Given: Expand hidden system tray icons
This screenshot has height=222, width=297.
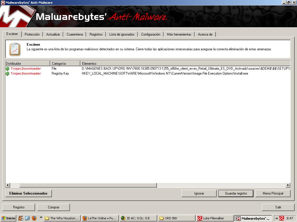Looking at the screenshot, I should pyautogui.click(x=276, y=219).
